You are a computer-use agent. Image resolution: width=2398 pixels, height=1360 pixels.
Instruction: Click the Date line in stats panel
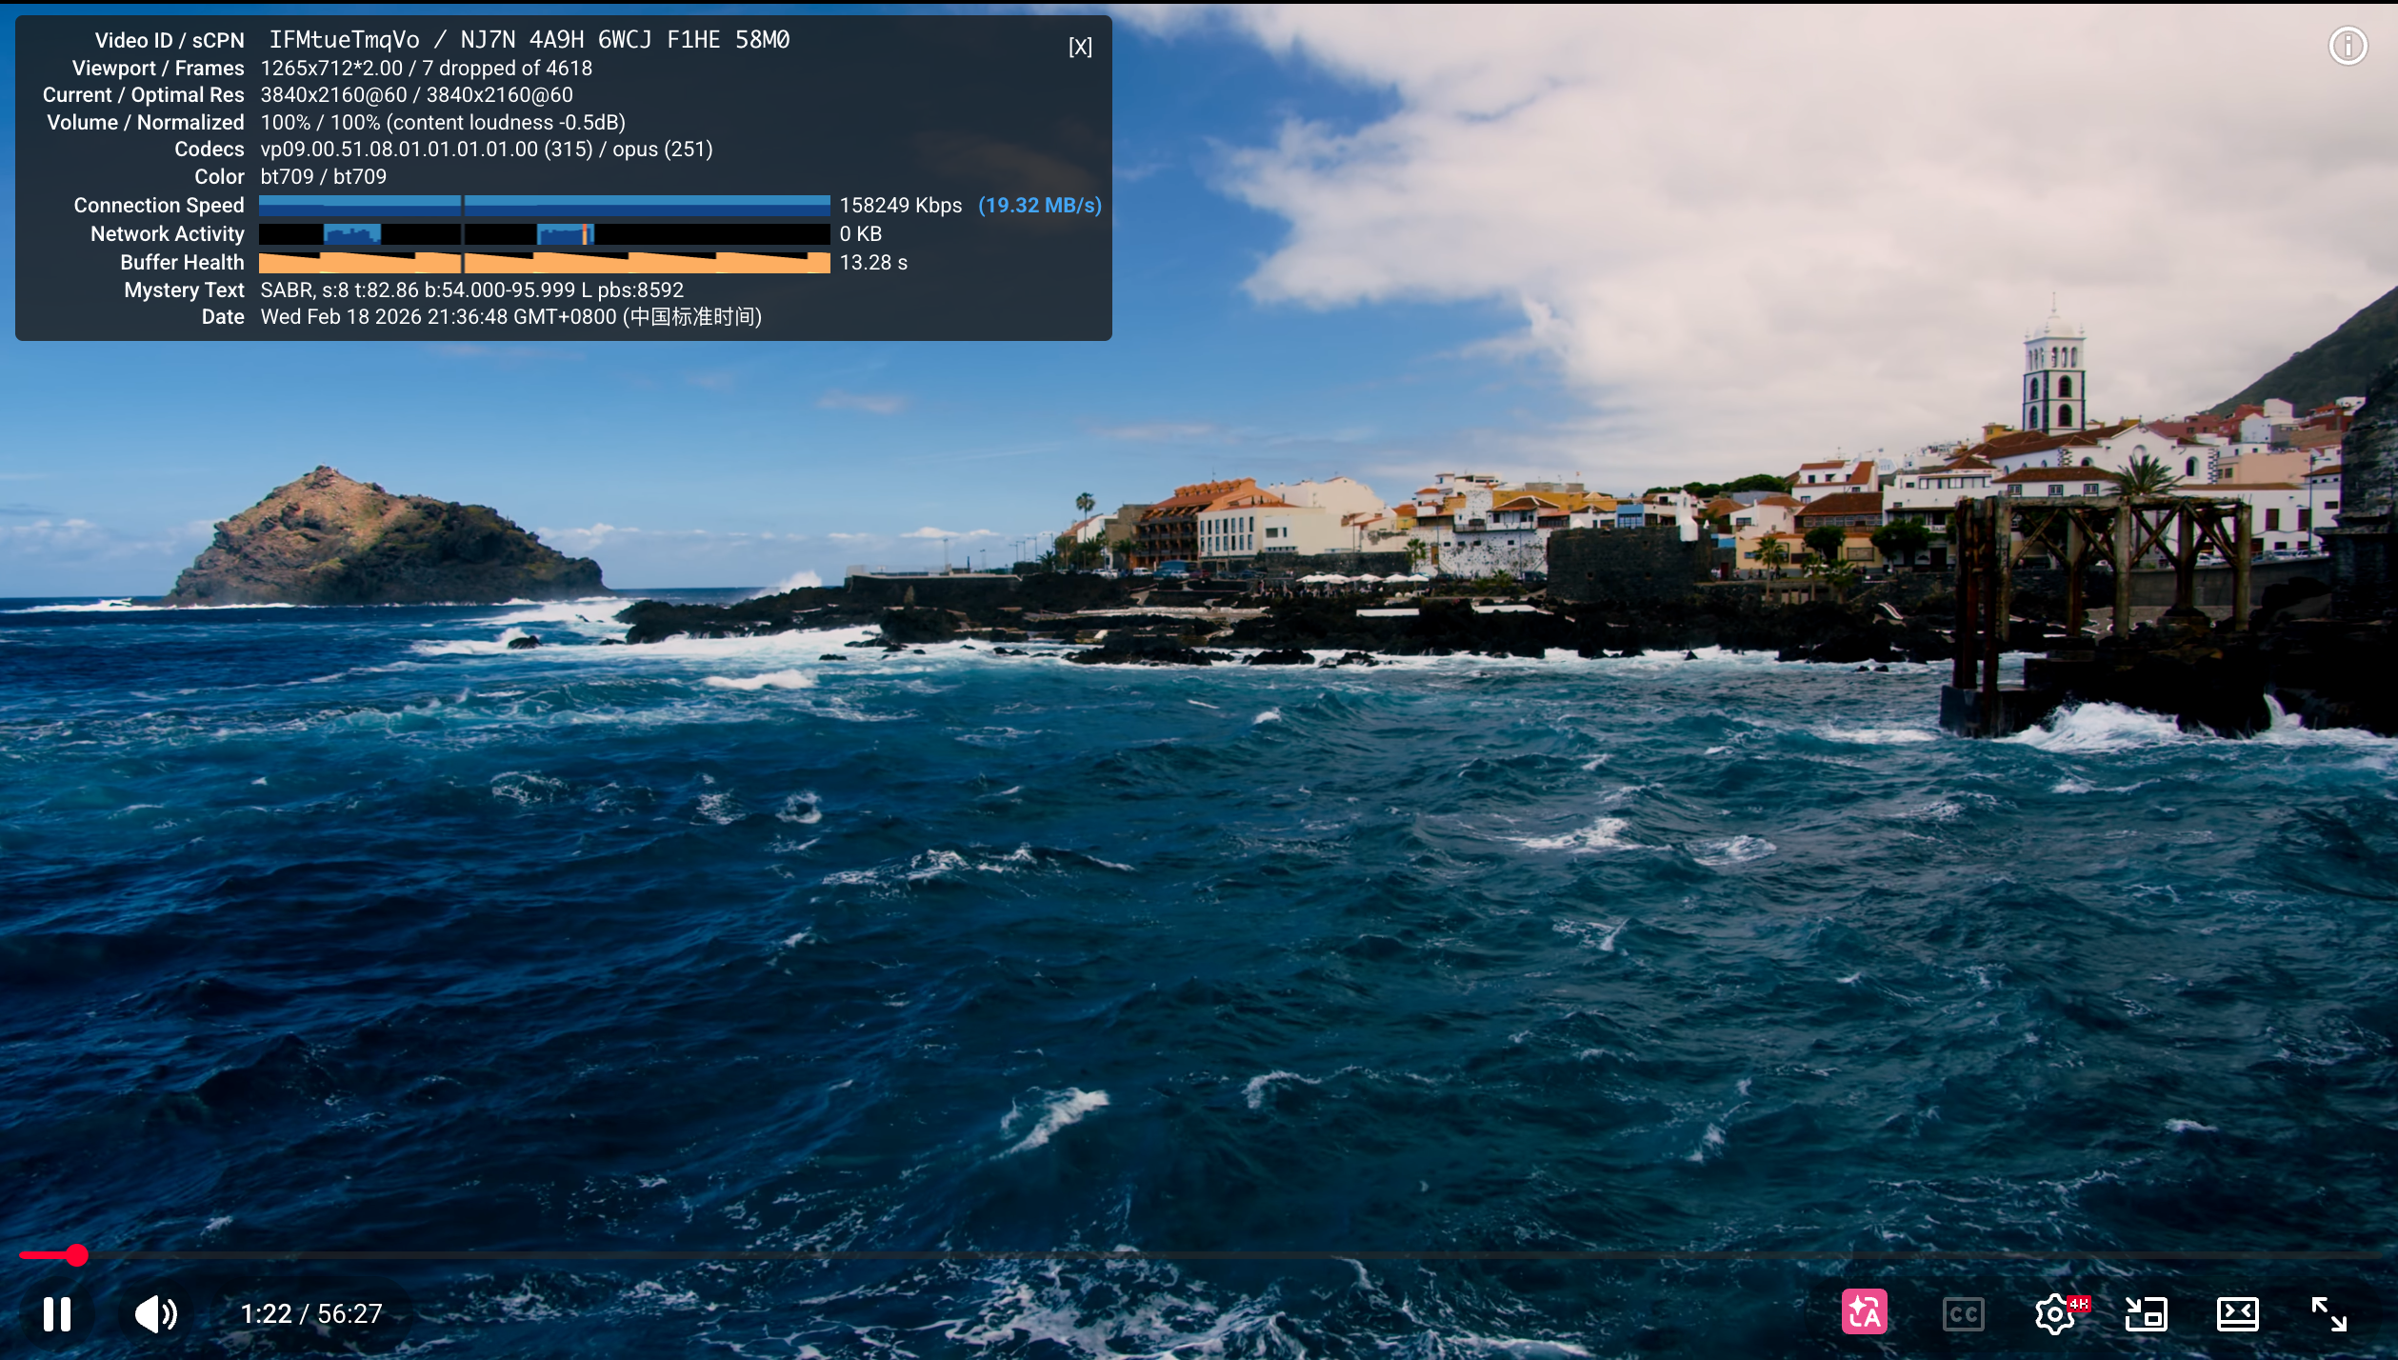coord(510,317)
